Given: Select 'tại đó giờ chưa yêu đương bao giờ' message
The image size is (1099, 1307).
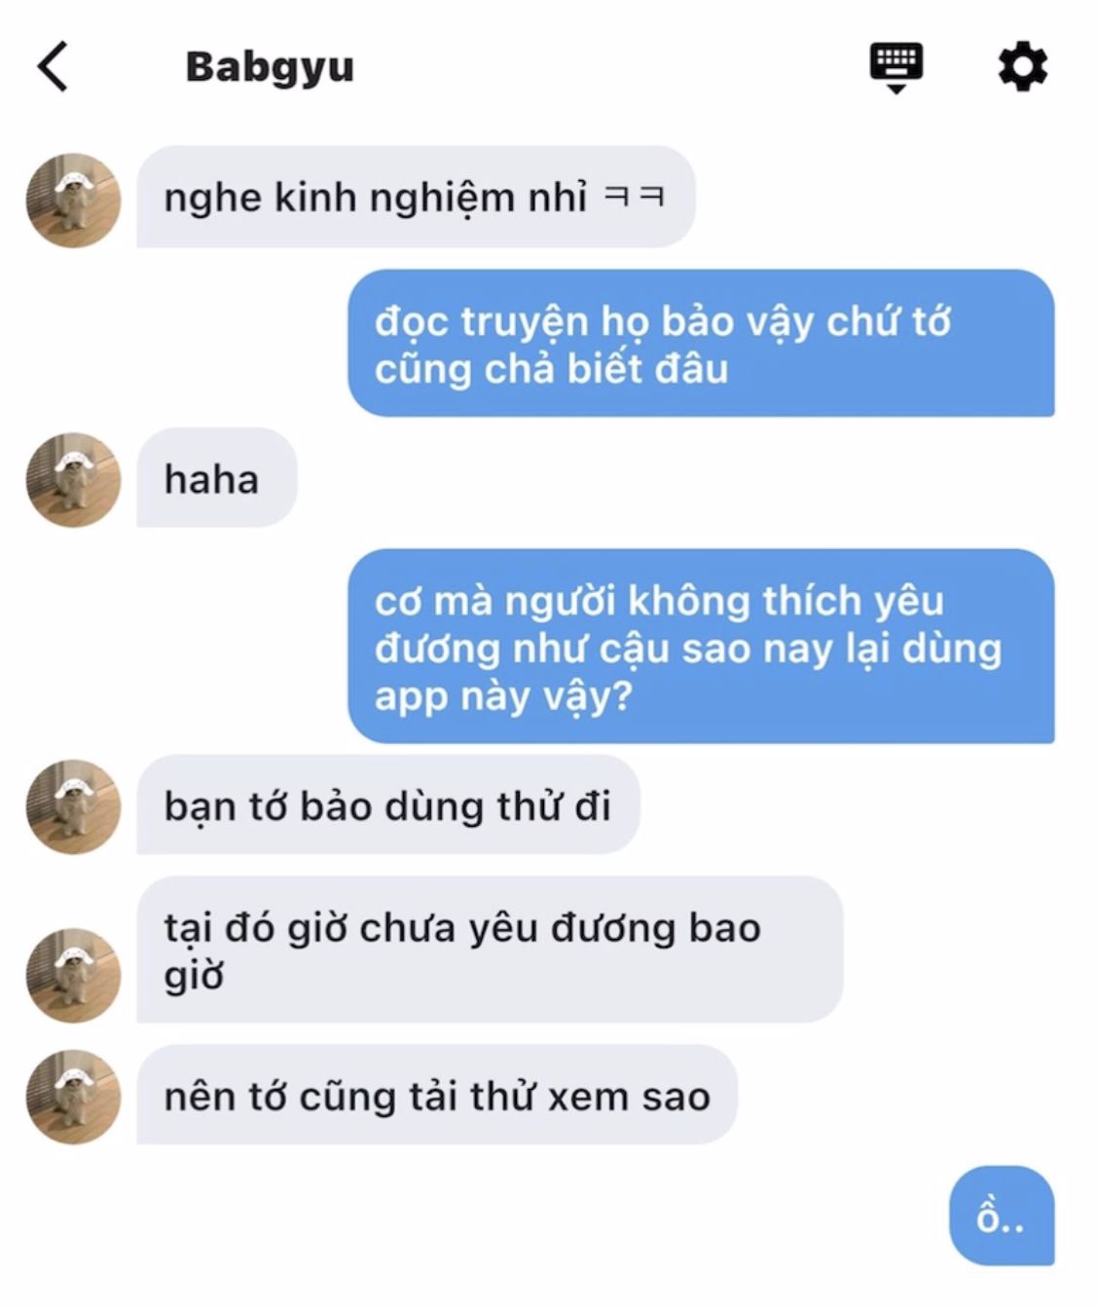Looking at the screenshot, I should pos(490,950).
